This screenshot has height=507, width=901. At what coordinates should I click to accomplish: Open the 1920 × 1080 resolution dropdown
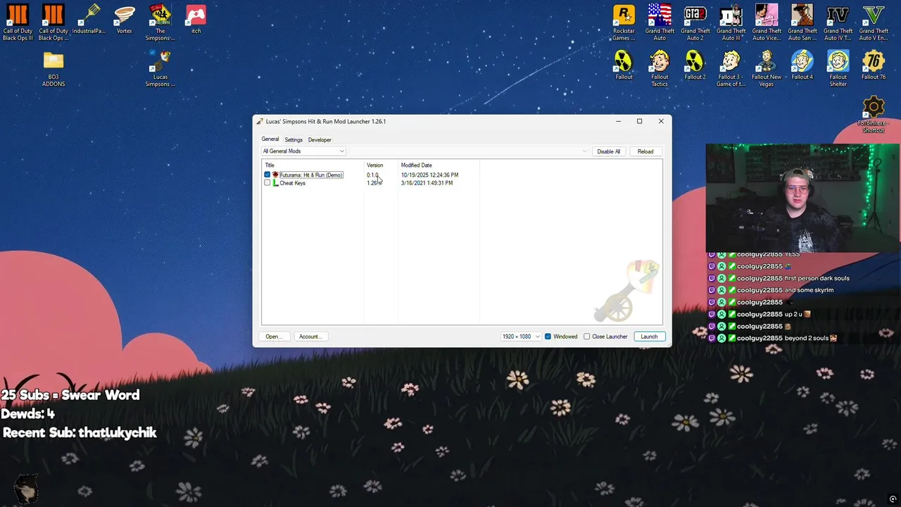pyautogui.click(x=521, y=337)
